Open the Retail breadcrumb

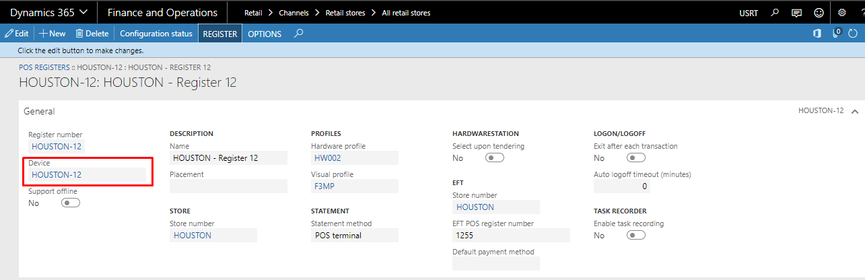click(253, 13)
